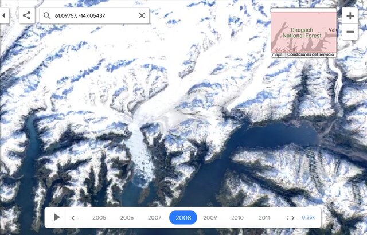Select year 2007 on the timeline
Screen dimensions: 367x235
(154, 217)
